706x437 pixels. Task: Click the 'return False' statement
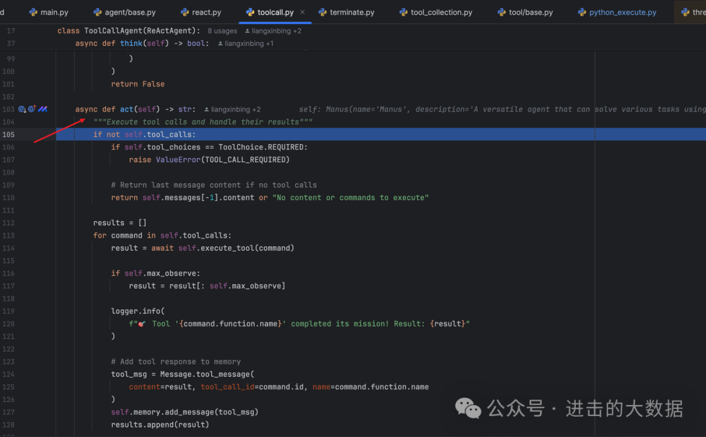click(x=138, y=84)
